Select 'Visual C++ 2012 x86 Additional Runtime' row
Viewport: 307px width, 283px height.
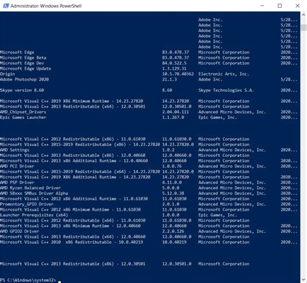(74, 199)
